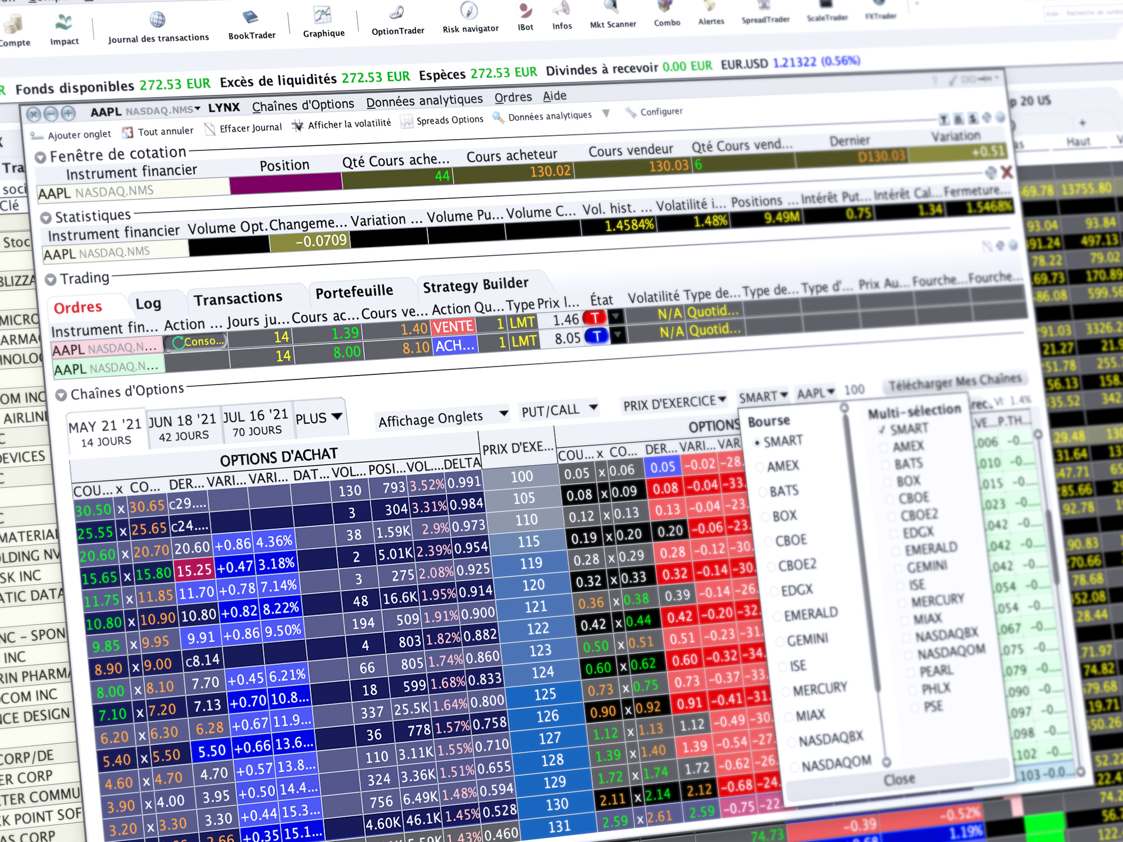Open the Alertes tool
Image resolution: width=1123 pixels, height=842 pixels.
click(x=711, y=13)
